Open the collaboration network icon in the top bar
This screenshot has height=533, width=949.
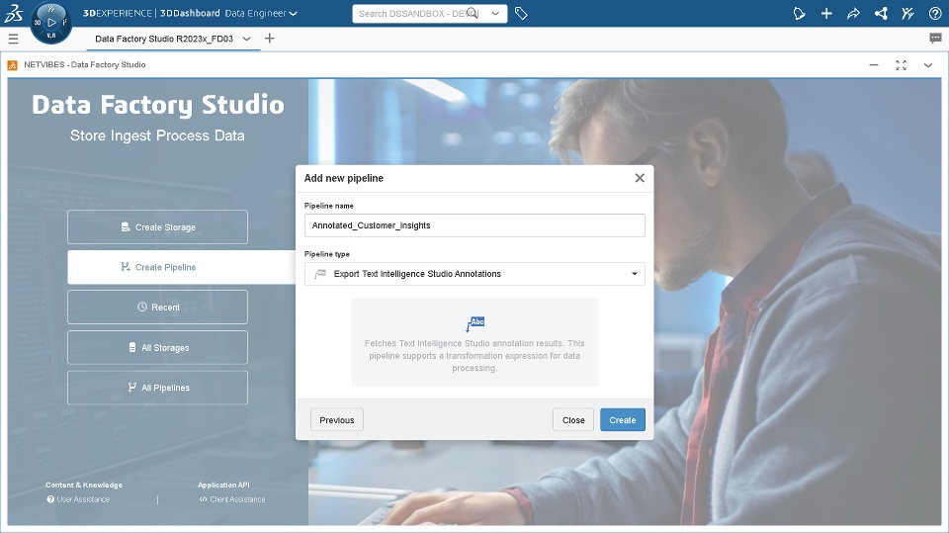pos(881,13)
